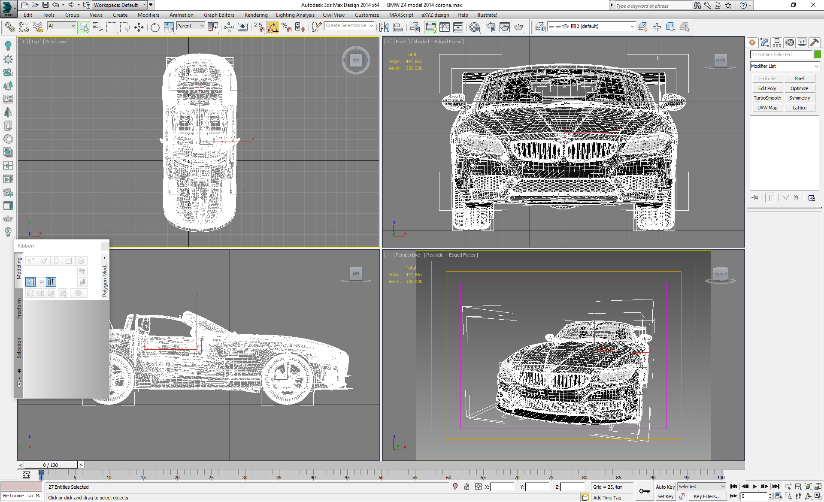The width and height of the screenshot is (824, 502).
Task: Click Maximize Viewport Toggle icon
Action: (x=818, y=496)
